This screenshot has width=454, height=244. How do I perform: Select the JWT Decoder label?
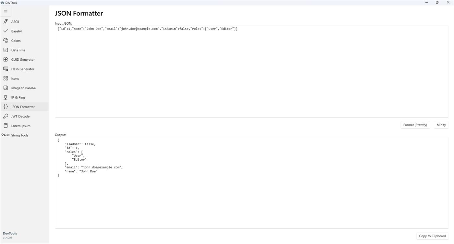coord(21,116)
